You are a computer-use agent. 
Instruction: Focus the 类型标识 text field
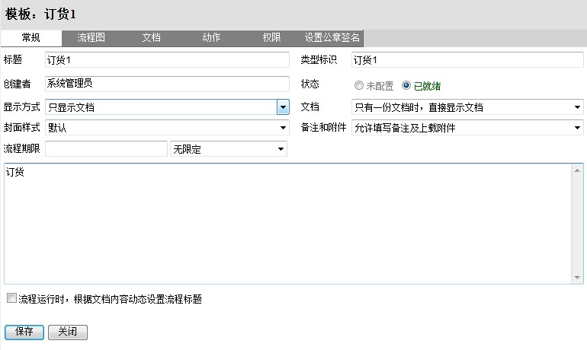click(x=467, y=60)
